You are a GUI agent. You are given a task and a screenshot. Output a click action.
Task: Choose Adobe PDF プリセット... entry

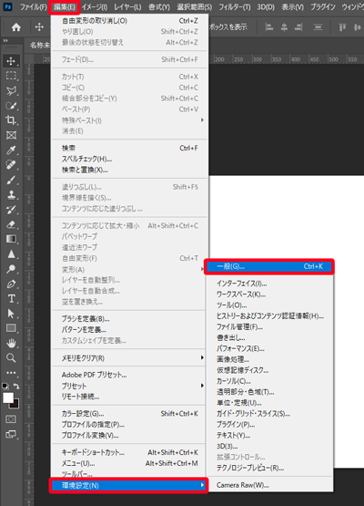tap(129, 375)
